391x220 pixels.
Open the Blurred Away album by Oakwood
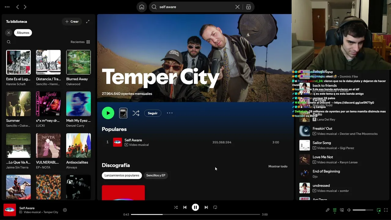pyautogui.click(x=79, y=62)
